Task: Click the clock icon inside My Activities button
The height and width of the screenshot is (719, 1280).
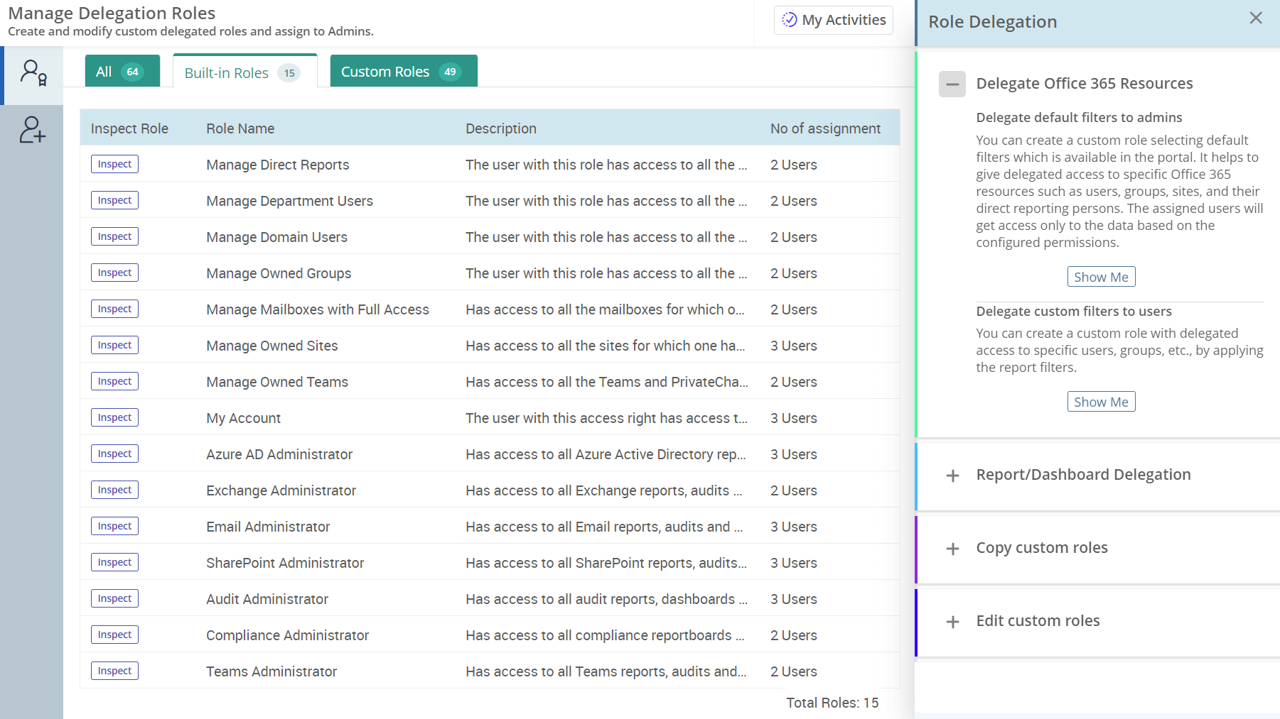Action: coord(789,19)
